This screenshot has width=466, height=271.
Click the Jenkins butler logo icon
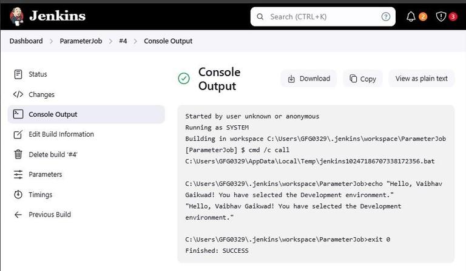point(16,16)
